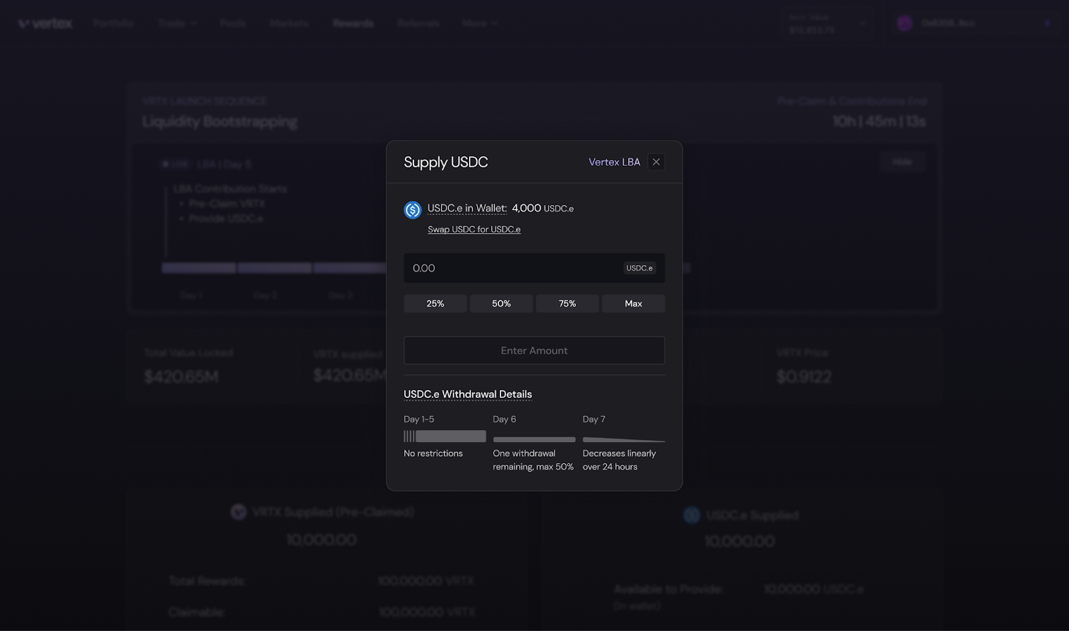Image resolution: width=1069 pixels, height=631 pixels.
Task: Click Swap USDC for USDC.e link
Action: click(x=474, y=229)
